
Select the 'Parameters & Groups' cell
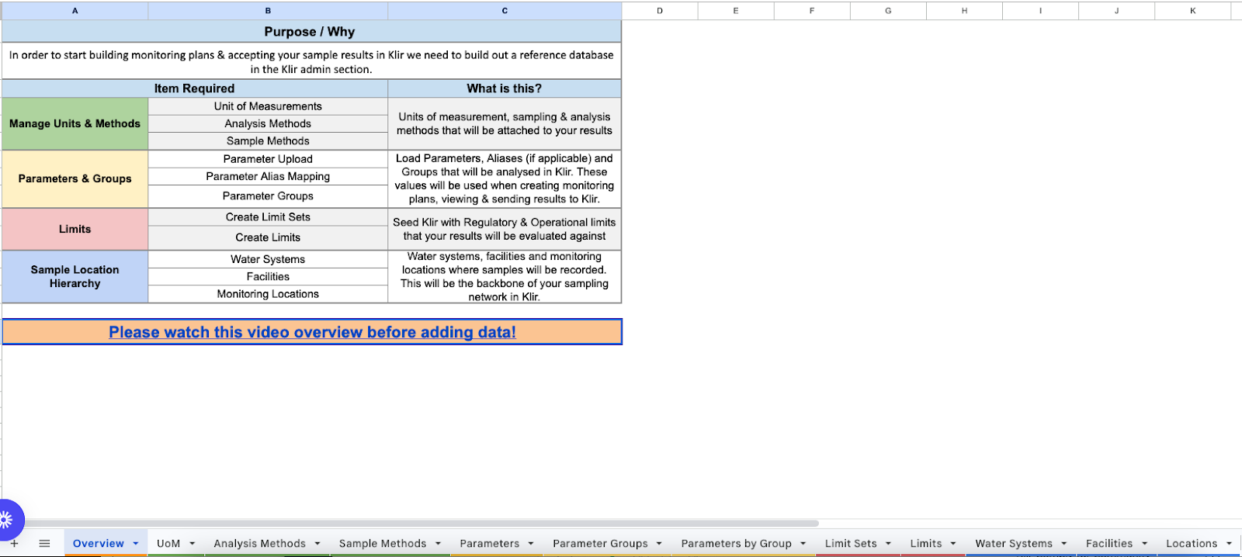click(x=75, y=178)
